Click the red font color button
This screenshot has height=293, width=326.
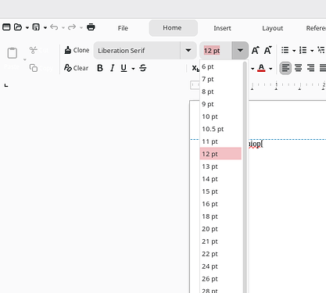pyautogui.click(x=261, y=68)
